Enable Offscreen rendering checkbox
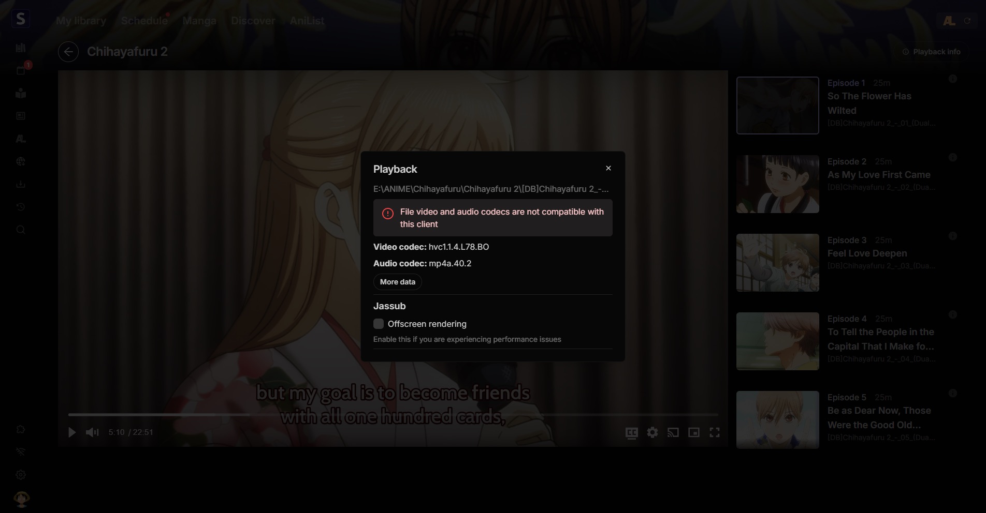 [x=379, y=324]
